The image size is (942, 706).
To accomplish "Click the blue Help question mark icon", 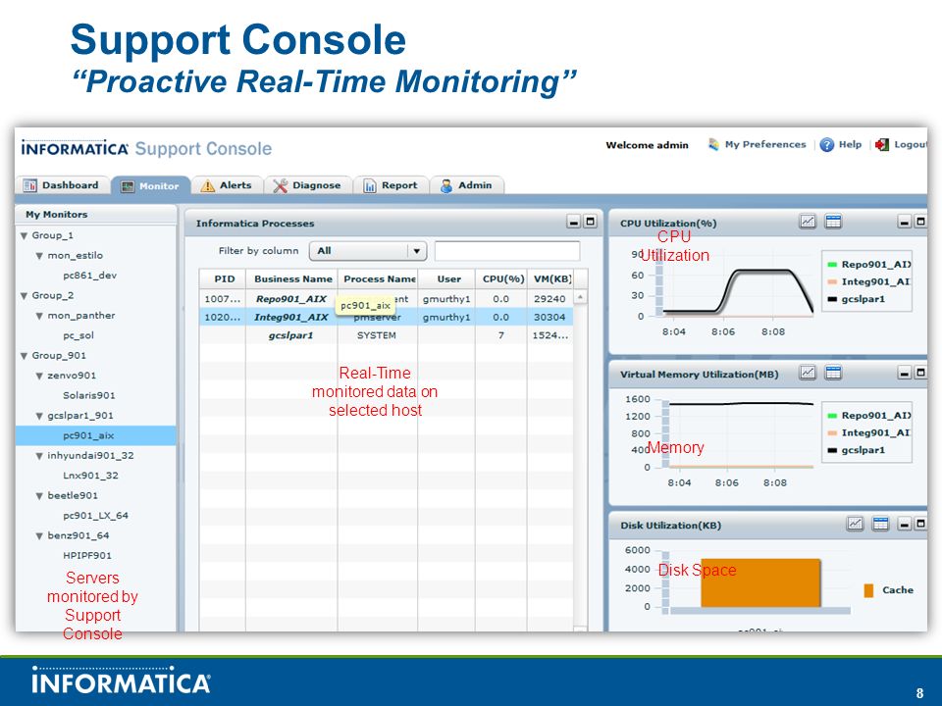I will coord(826,145).
